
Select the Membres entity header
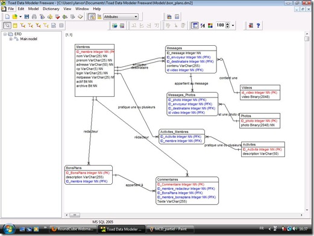pyautogui.click(x=95, y=47)
